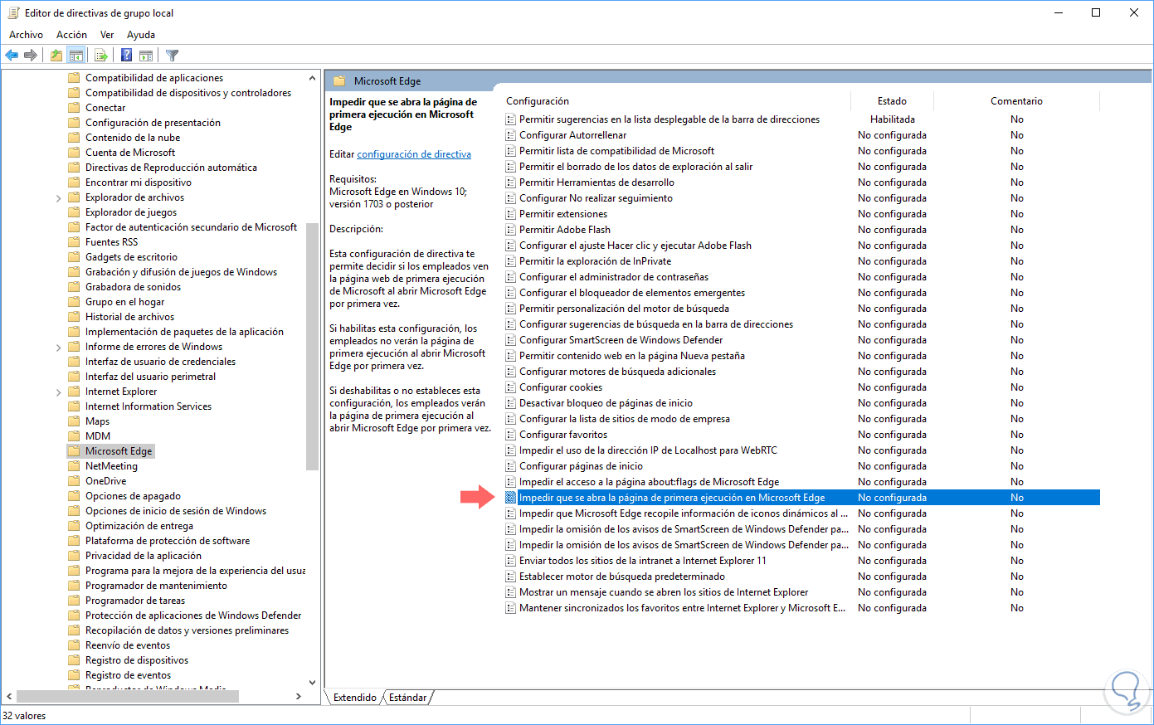Open the Acción menu
Image resolution: width=1154 pixels, height=725 pixels.
71,35
